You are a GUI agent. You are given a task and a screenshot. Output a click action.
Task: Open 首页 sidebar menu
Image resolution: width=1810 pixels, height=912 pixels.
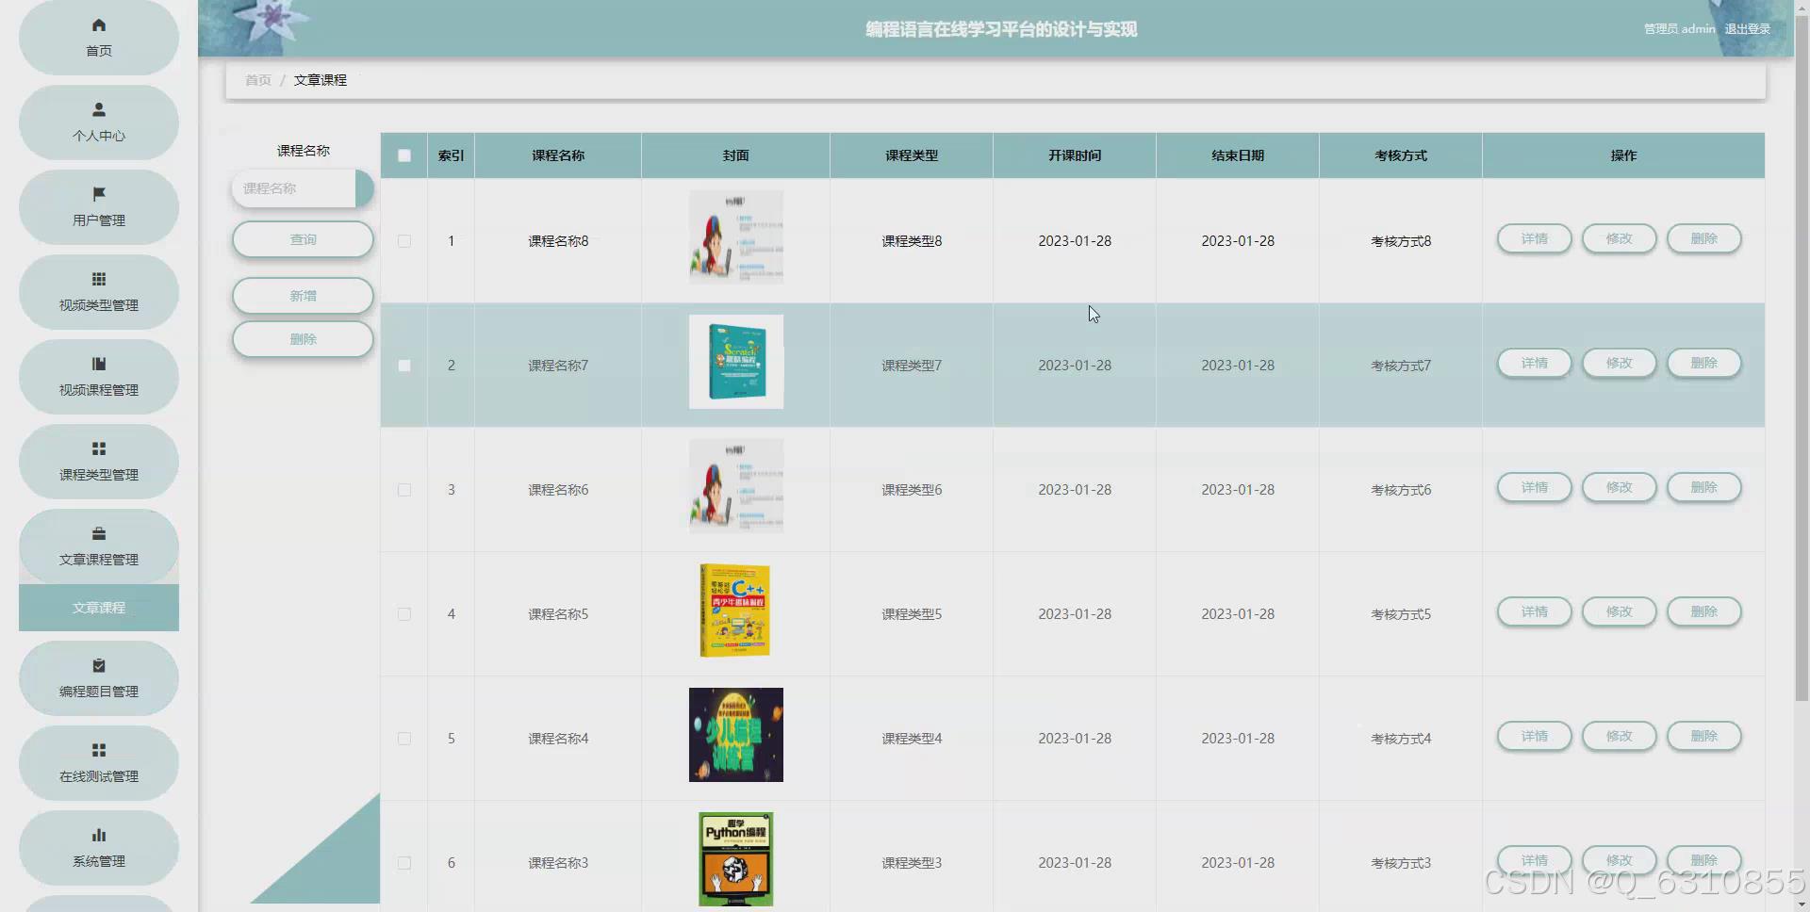99,38
